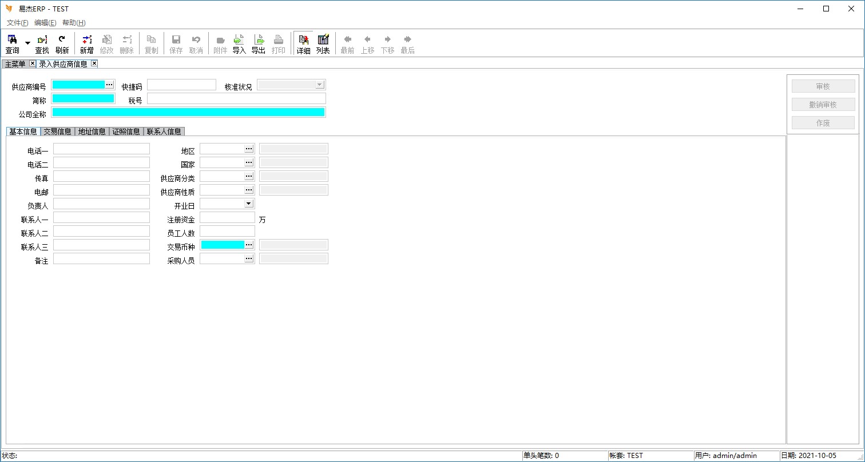The width and height of the screenshot is (865, 462).
Task: Click the 查询 (Query) toolbar icon
Action: (12, 44)
